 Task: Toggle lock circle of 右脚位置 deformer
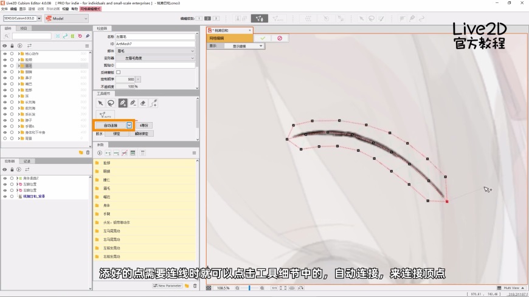pyautogui.click(x=12, y=191)
